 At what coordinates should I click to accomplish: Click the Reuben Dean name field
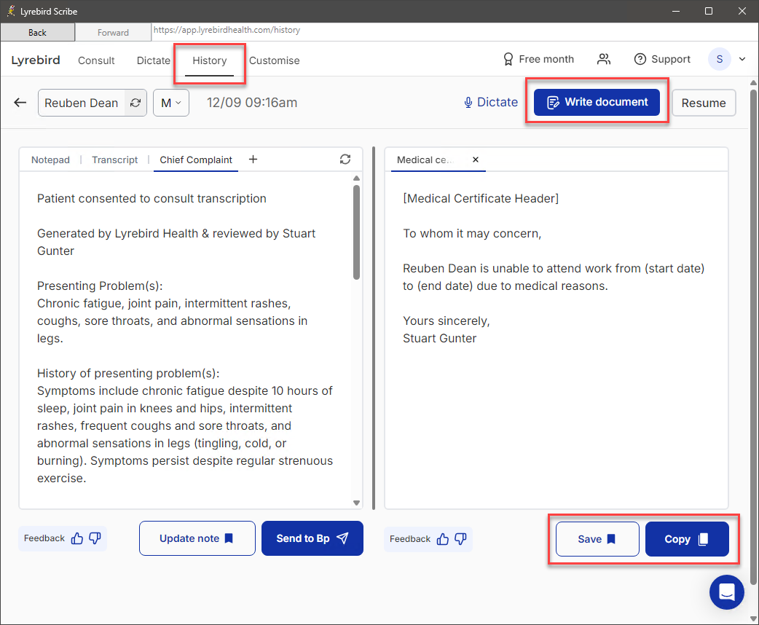pos(82,103)
